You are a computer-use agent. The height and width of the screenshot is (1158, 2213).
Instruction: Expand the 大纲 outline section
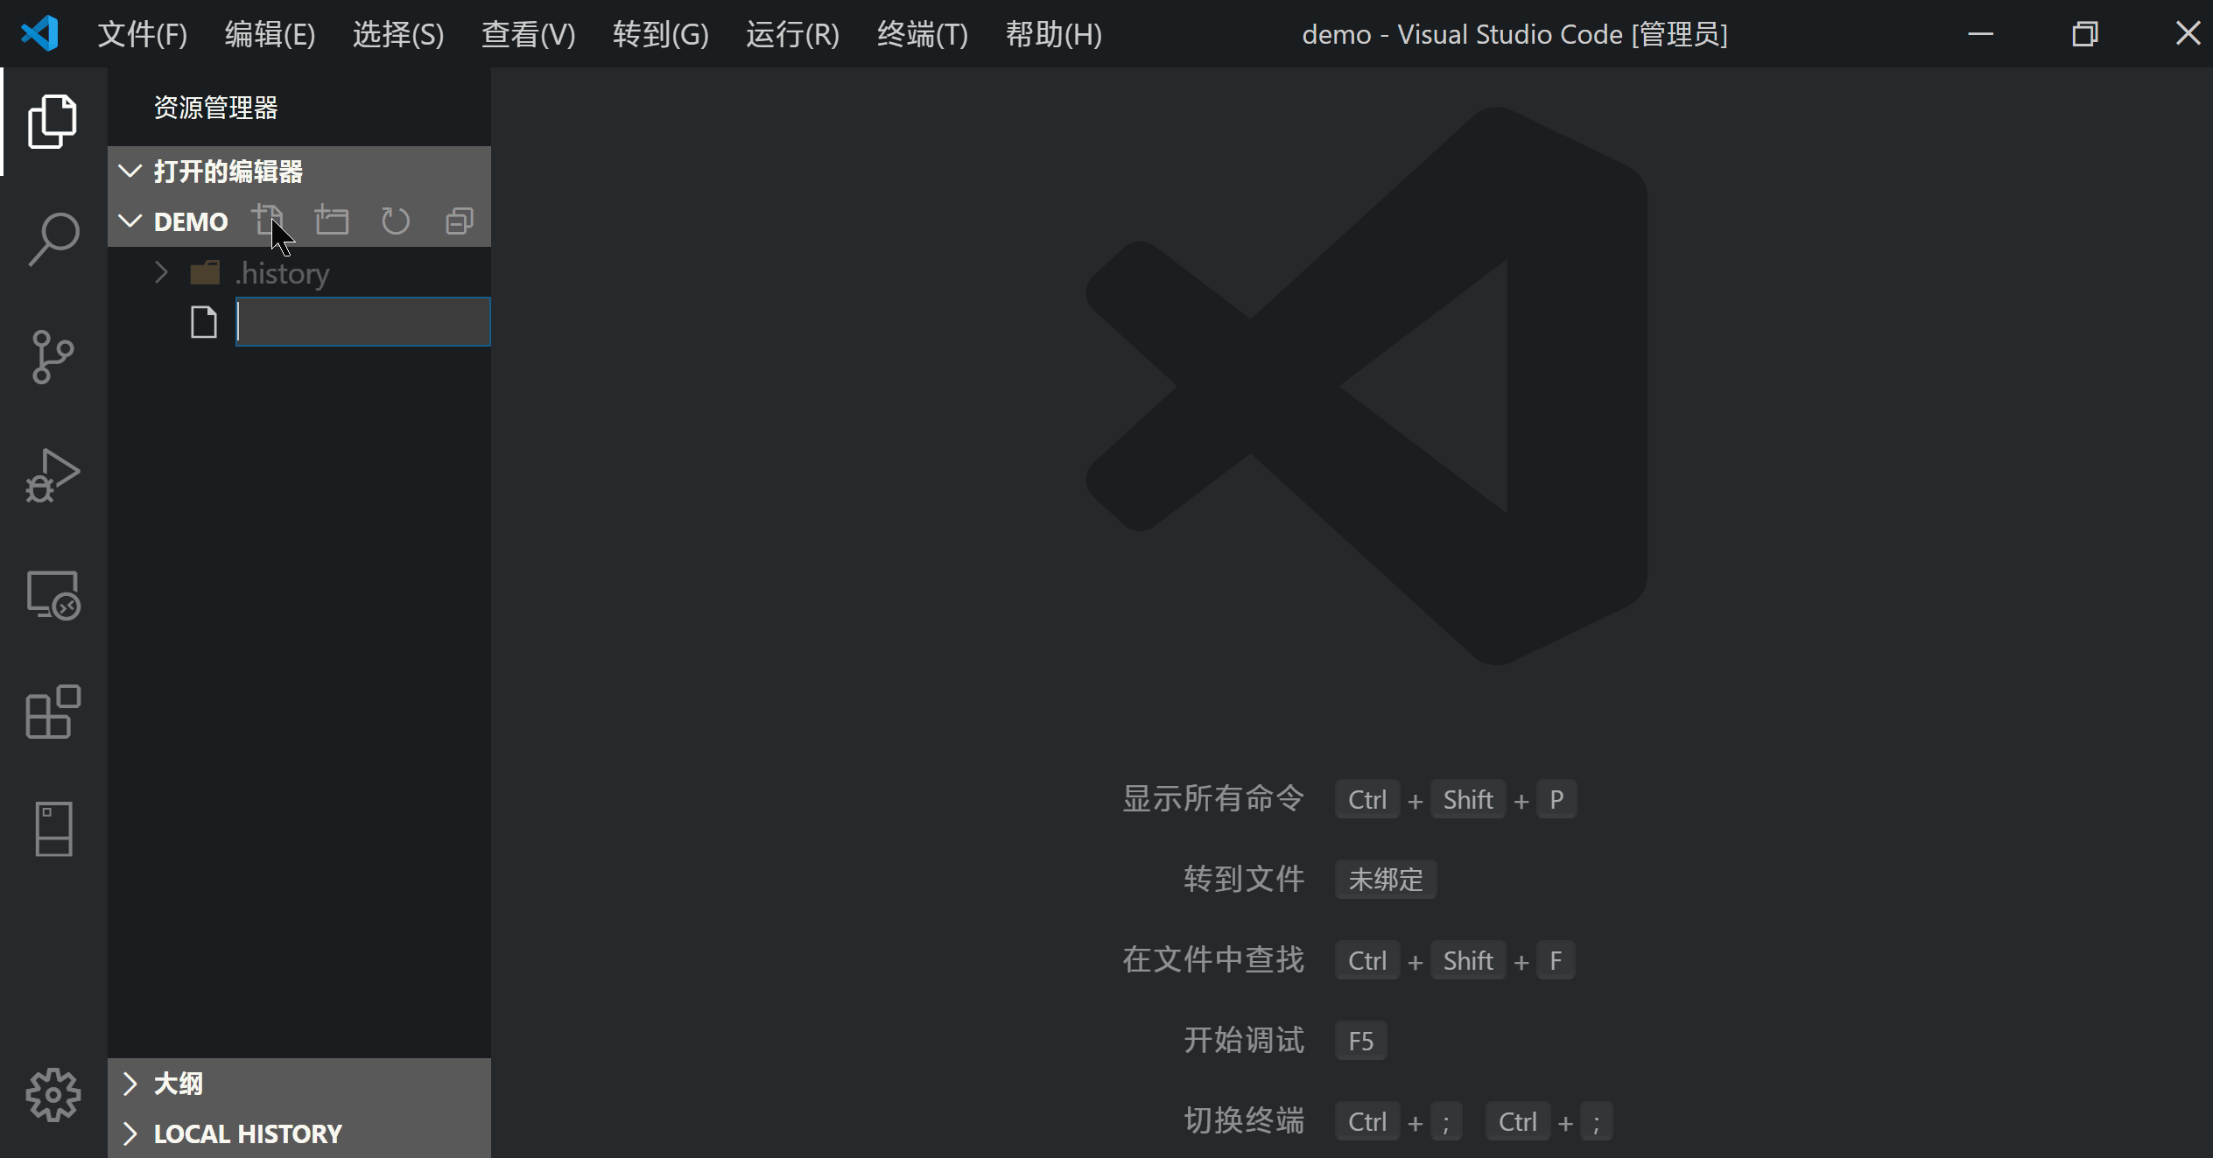[x=130, y=1084]
